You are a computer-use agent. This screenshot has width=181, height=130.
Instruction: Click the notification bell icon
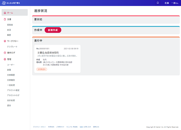(x=158, y=3)
